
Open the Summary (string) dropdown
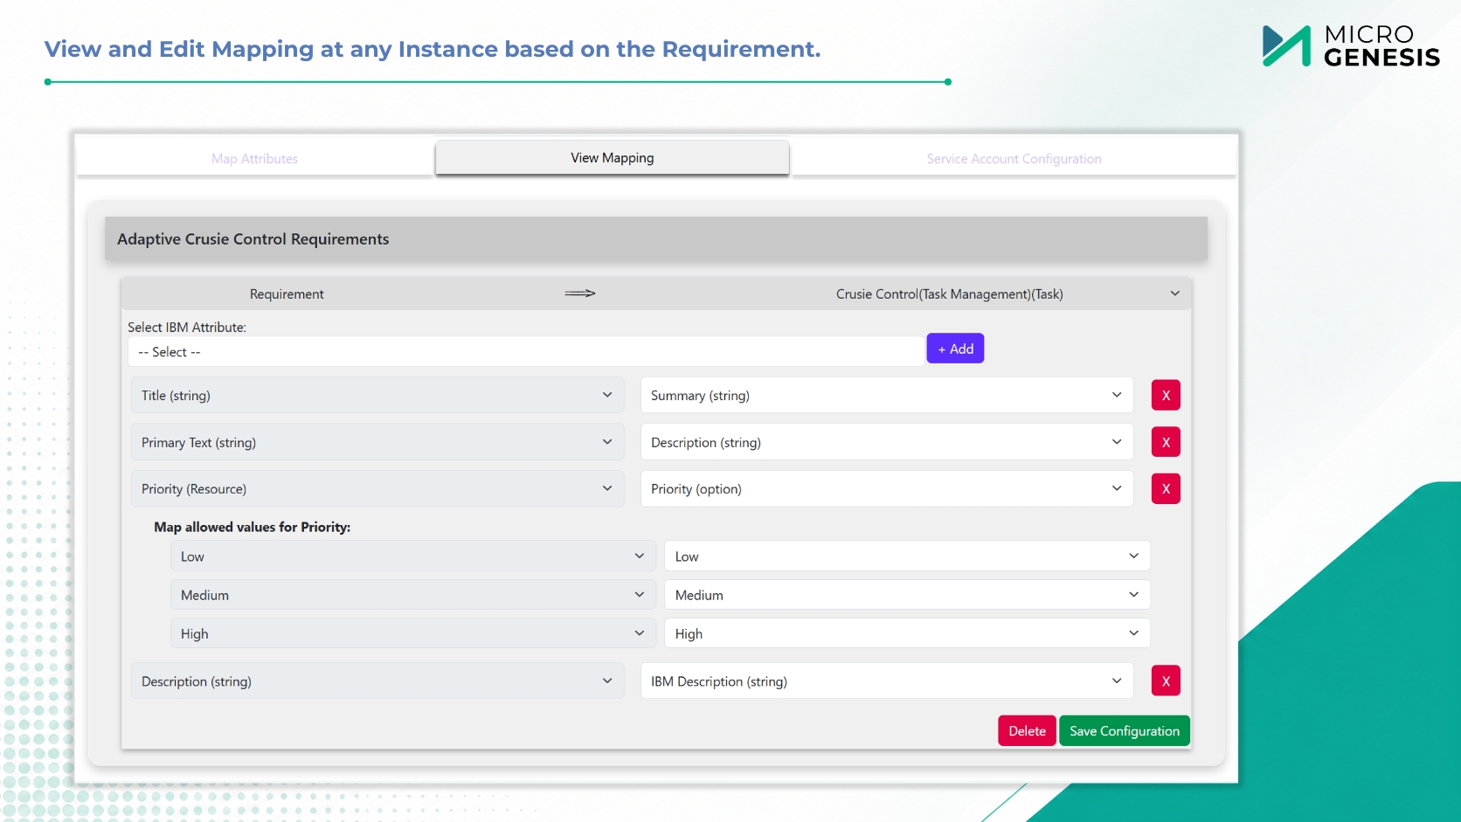[x=887, y=395]
